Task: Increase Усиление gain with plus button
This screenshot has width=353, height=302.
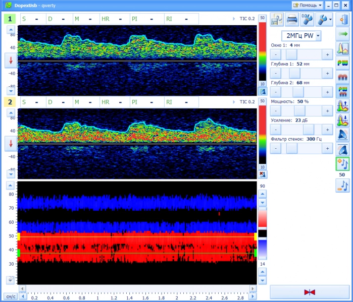Action: (327, 130)
